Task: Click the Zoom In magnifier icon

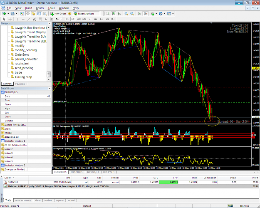Action: 126,14
